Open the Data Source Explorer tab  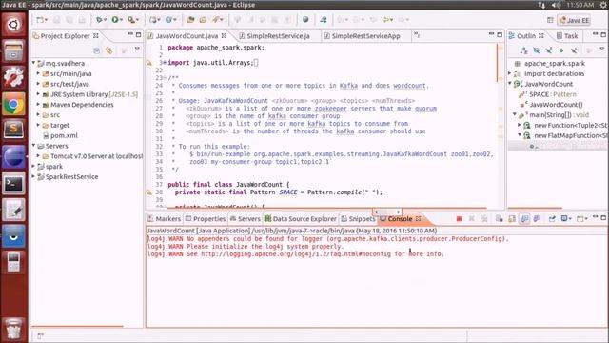(301, 219)
